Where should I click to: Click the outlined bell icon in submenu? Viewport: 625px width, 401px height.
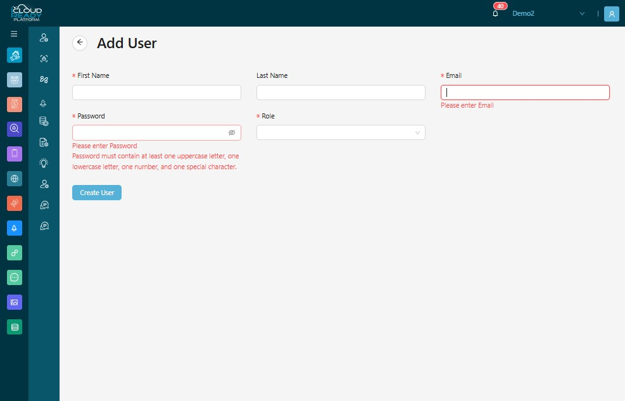43,103
